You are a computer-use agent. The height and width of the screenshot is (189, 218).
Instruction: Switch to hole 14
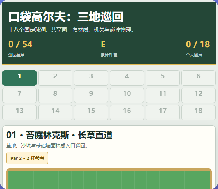pyautogui.click(x=56, y=113)
